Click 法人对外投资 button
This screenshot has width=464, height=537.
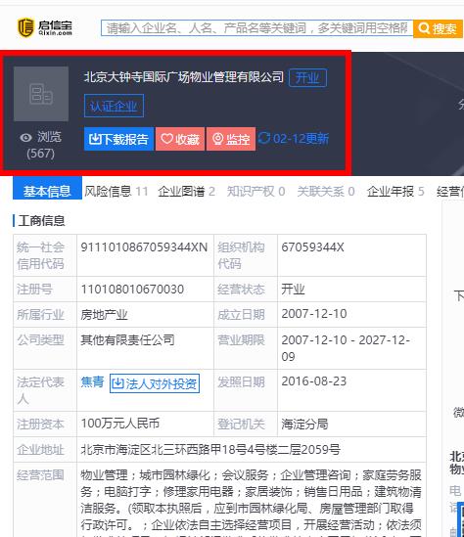click(x=155, y=383)
